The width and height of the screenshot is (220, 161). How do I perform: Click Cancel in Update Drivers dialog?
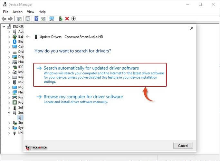[183, 146]
